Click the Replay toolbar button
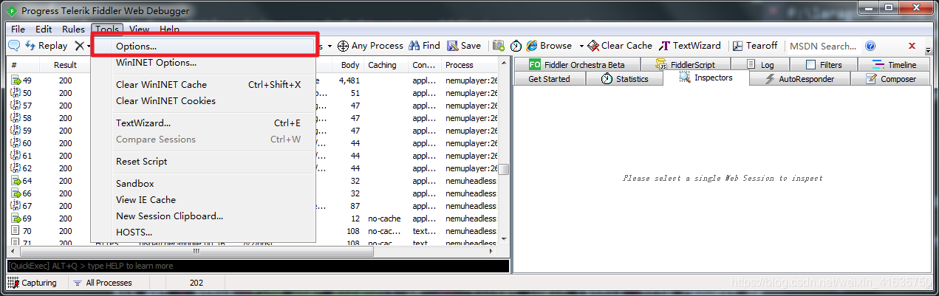 (x=46, y=46)
